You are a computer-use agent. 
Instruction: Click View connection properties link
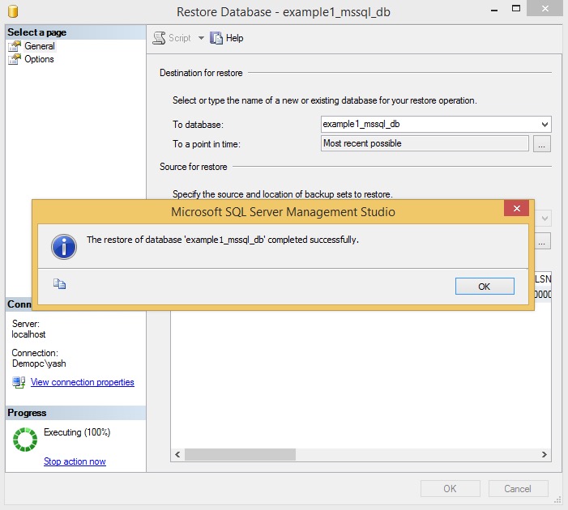(82, 382)
